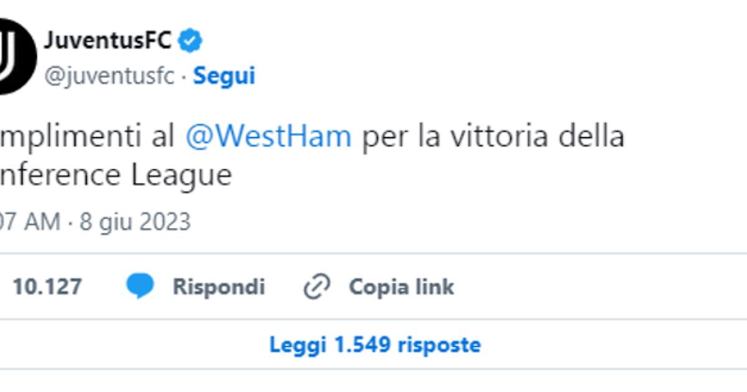Follow the account via Segui
The width and height of the screenshot is (747, 392).
224,76
